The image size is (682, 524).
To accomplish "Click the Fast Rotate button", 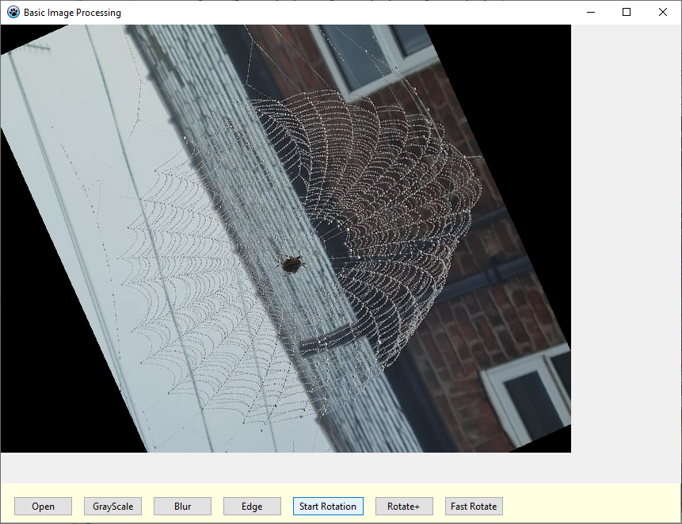I will pyautogui.click(x=474, y=506).
